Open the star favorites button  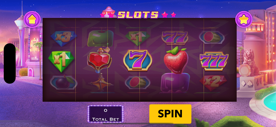pos(244,20)
